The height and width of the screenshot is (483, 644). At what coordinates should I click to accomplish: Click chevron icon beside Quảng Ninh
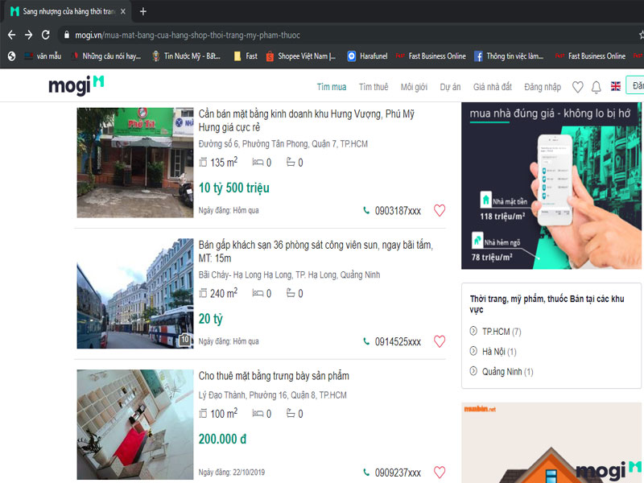coord(473,371)
